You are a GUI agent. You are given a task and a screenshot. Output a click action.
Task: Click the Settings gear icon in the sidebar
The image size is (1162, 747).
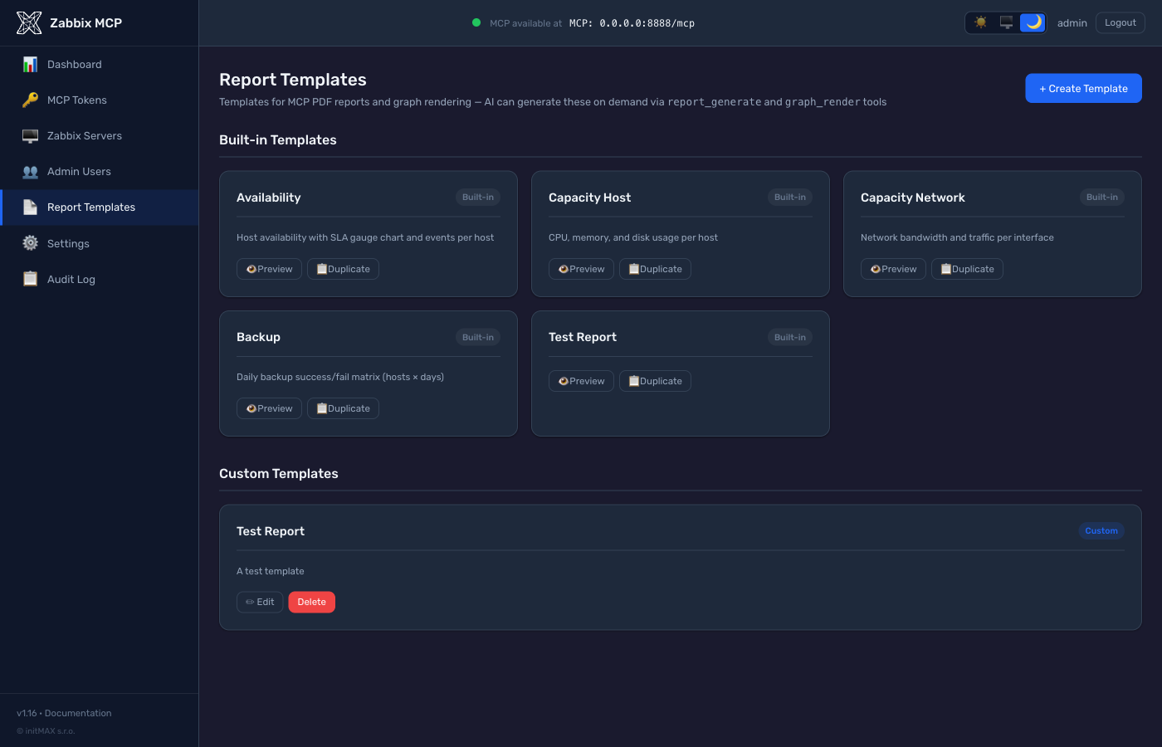click(31, 243)
